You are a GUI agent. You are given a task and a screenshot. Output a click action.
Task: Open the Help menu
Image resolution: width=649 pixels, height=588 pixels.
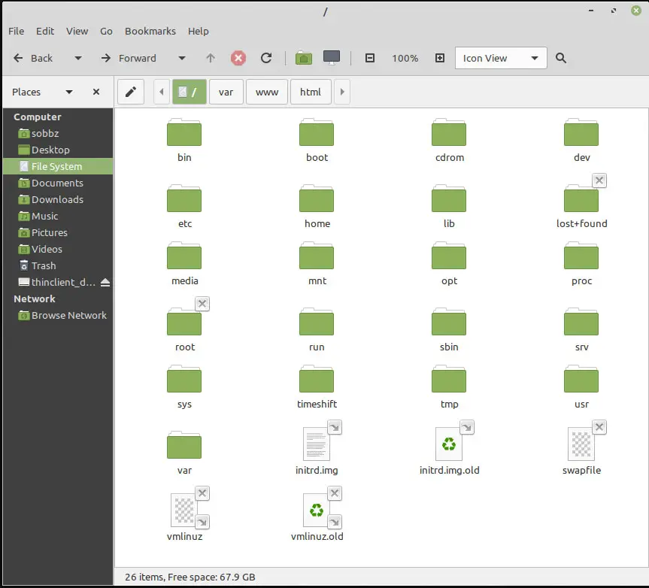tap(199, 31)
